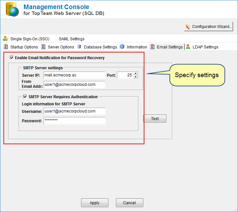Click the database globe logo icon
The width and height of the screenshot is (238, 212).
pos(12,9)
